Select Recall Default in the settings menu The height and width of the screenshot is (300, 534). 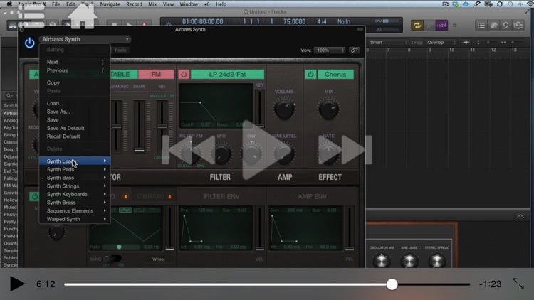click(75, 136)
